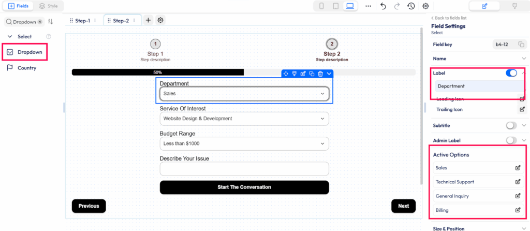Click move handle on Department field toolbar
530x231 pixels.
point(286,74)
